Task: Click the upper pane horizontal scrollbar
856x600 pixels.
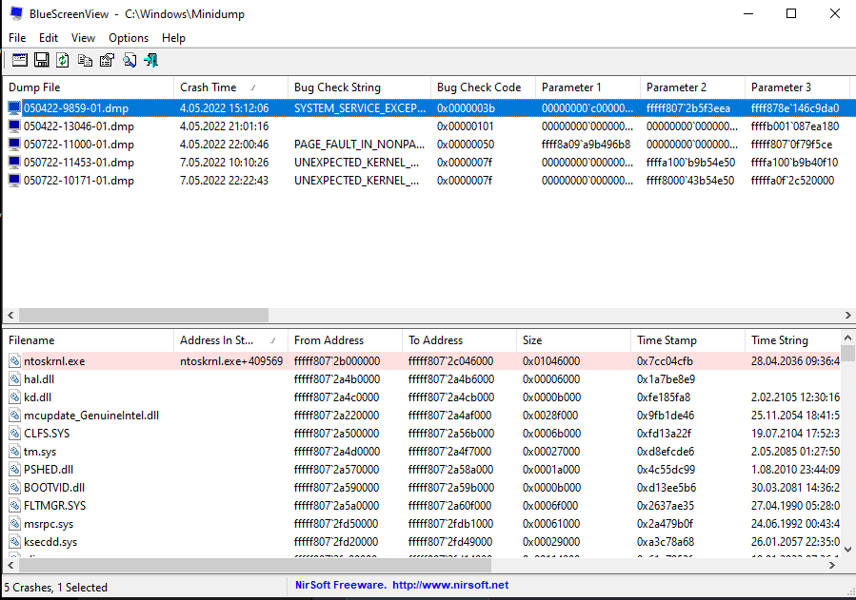Action: pos(143,315)
